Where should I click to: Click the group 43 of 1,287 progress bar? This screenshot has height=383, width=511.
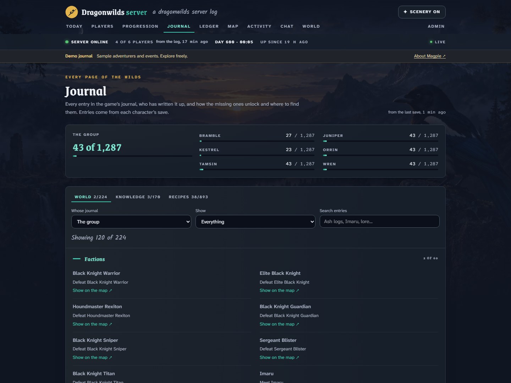point(132,156)
